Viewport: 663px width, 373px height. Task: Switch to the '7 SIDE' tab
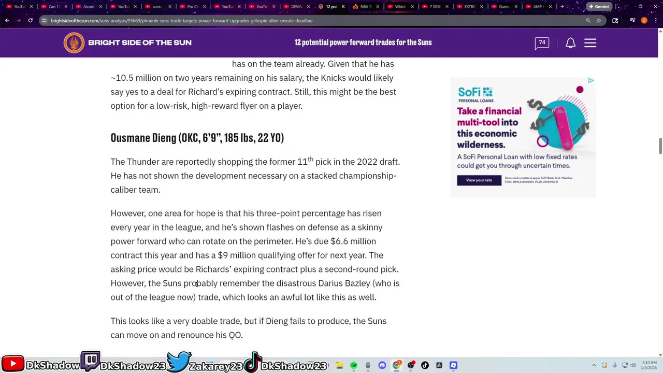pos(435,7)
